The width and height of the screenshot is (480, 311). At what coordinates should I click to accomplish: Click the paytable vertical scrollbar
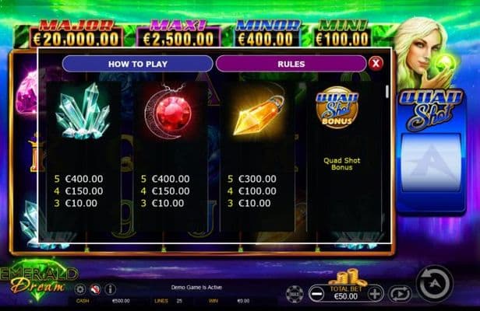click(387, 92)
